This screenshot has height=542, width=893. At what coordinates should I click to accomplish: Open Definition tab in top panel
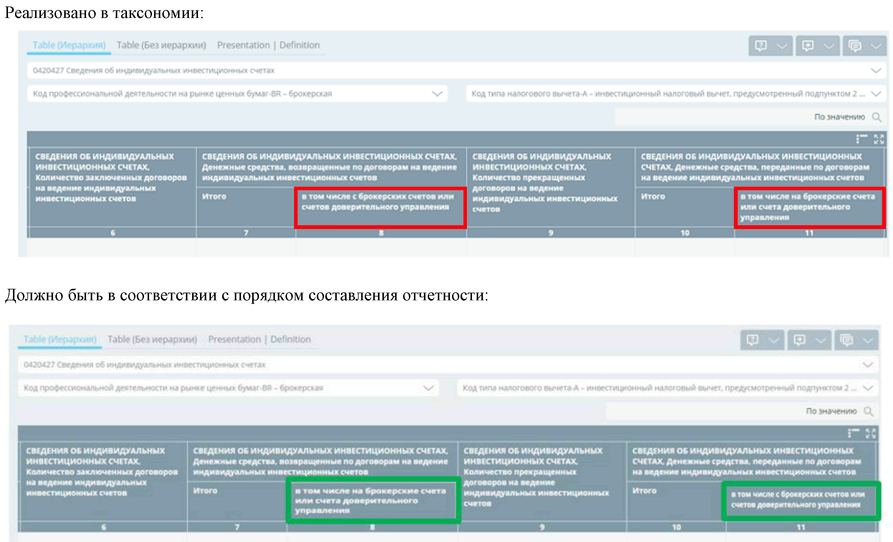[299, 45]
